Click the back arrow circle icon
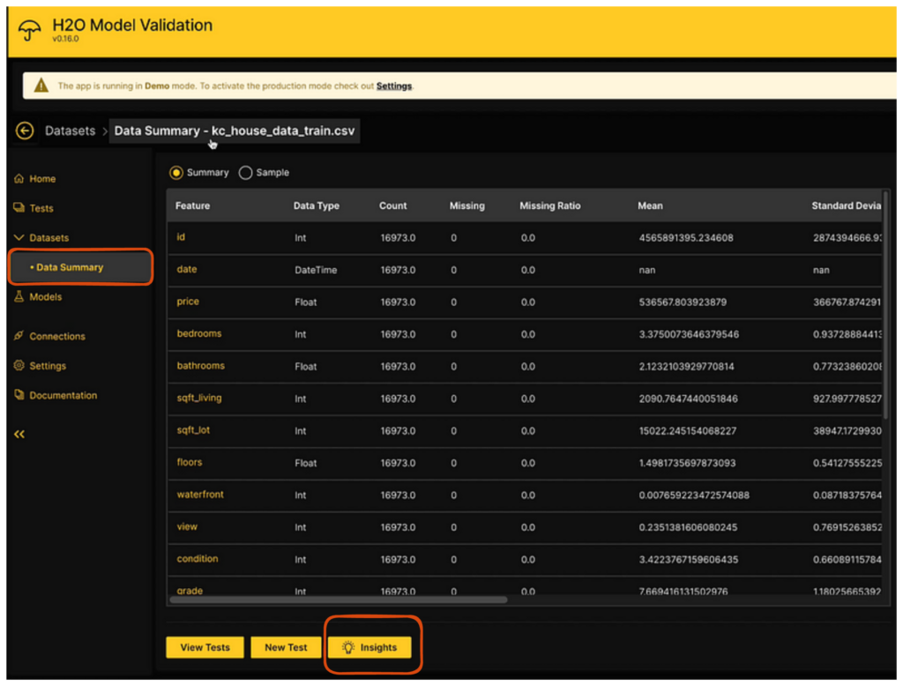This screenshot has width=903, height=686. pos(25,130)
